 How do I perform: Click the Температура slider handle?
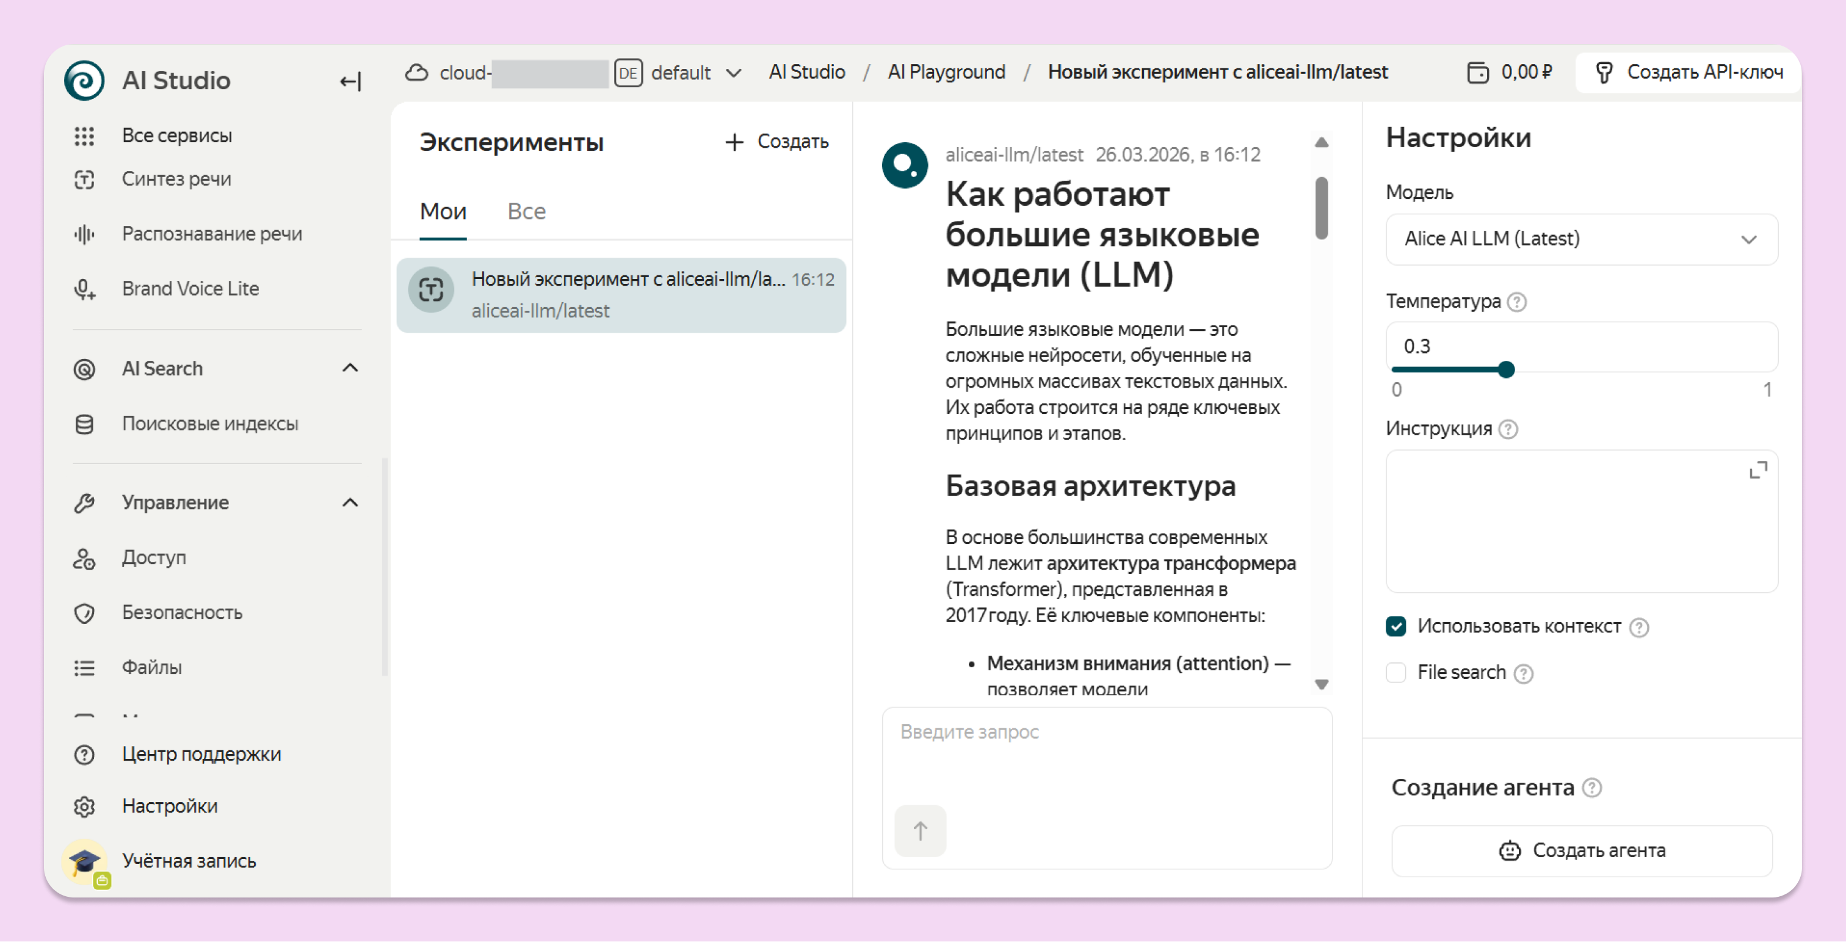click(1505, 370)
